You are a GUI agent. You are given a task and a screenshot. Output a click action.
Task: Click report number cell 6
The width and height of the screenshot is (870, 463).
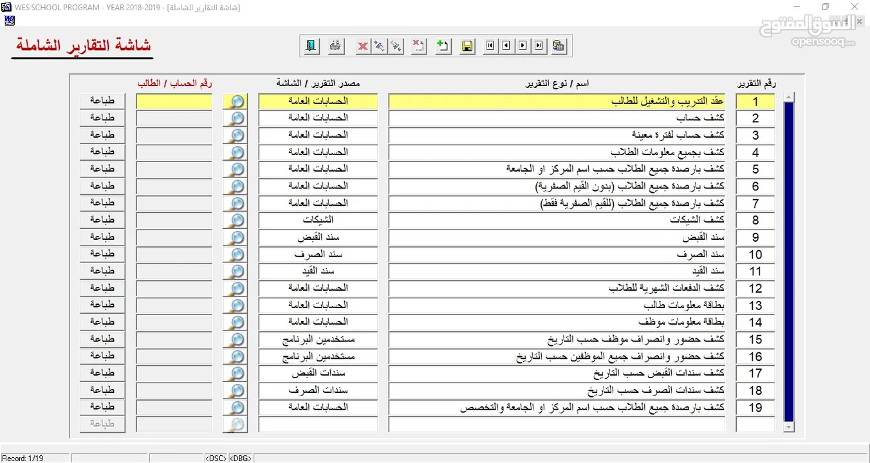(755, 186)
